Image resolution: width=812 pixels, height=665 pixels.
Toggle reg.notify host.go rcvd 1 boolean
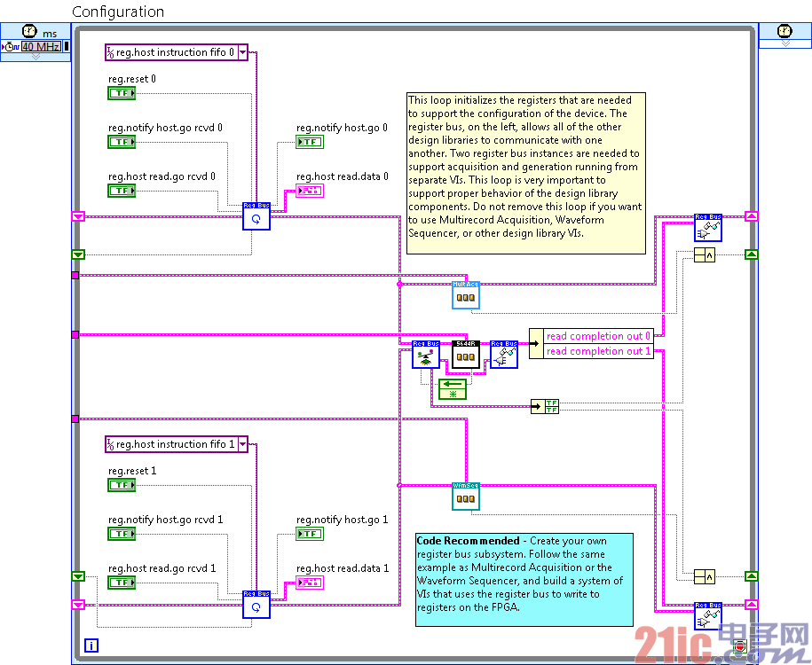(122, 534)
